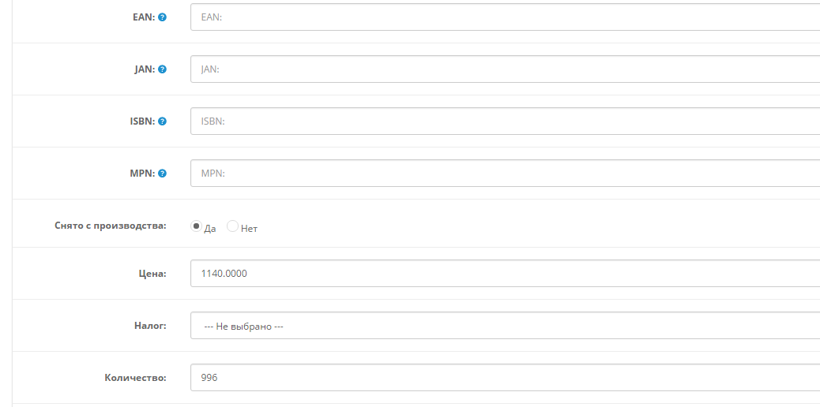This screenshot has height=407, width=820.
Task: Open the ISBN help tooltip icon
Action: [x=162, y=121]
